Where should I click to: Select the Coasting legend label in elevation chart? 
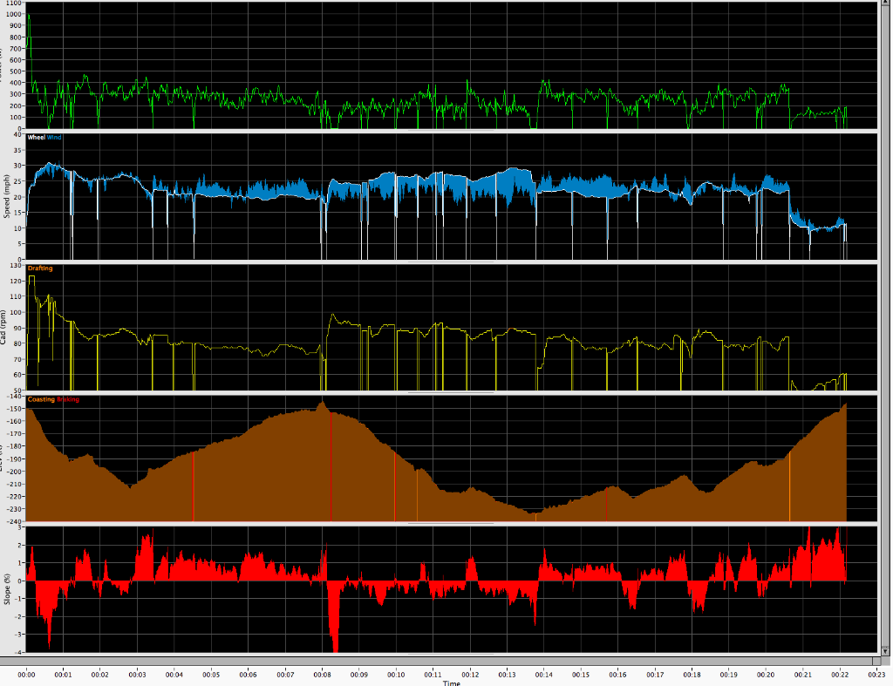click(x=41, y=399)
